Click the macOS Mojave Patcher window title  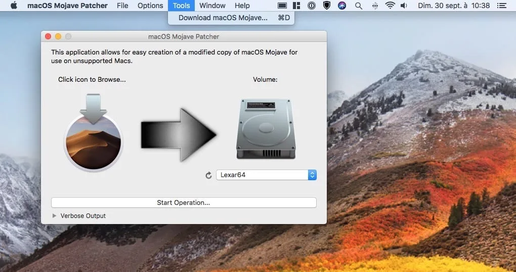(x=184, y=36)
